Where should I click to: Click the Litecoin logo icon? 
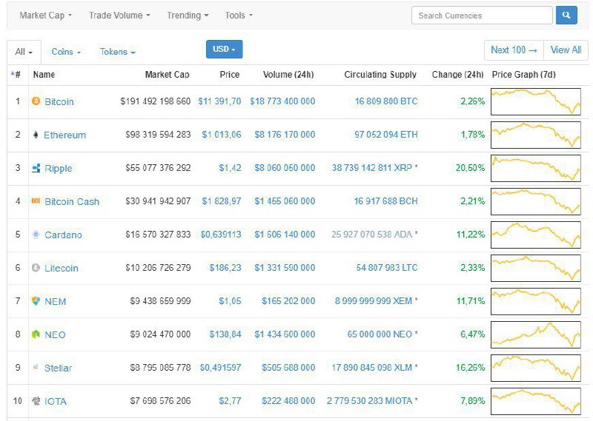[36, 268]
